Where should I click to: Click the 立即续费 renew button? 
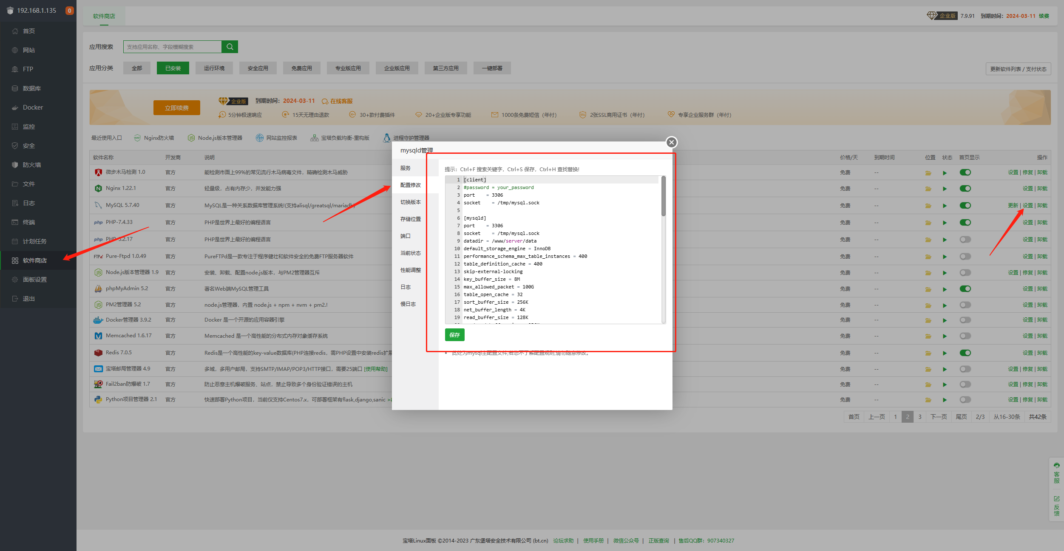(x=177, y=108)
